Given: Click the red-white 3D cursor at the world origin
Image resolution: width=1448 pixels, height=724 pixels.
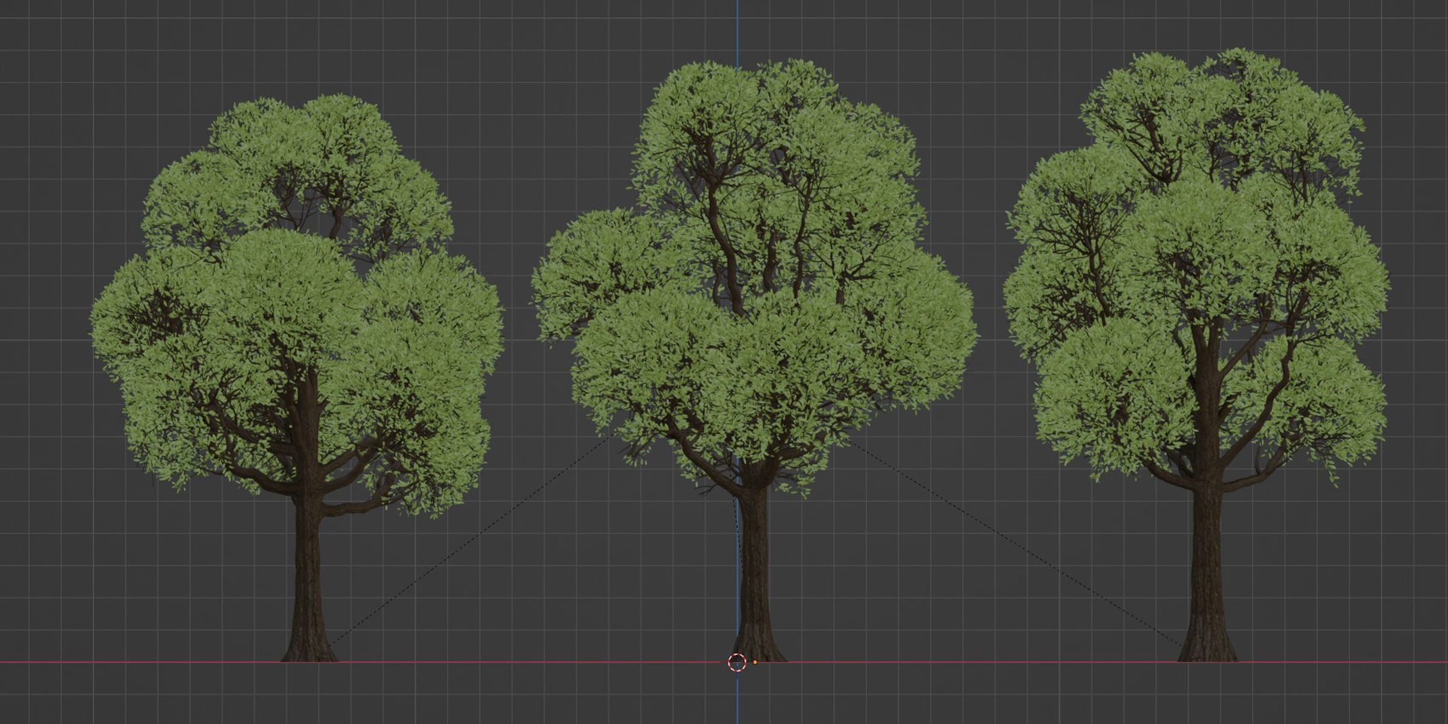Looking at the screenshot, I should (x=737, y=662).
